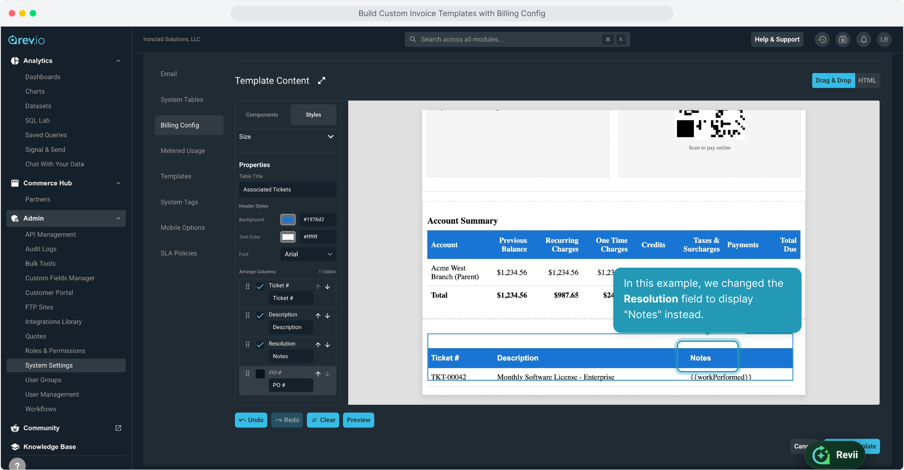Move Resolution column up

point(318,345)
